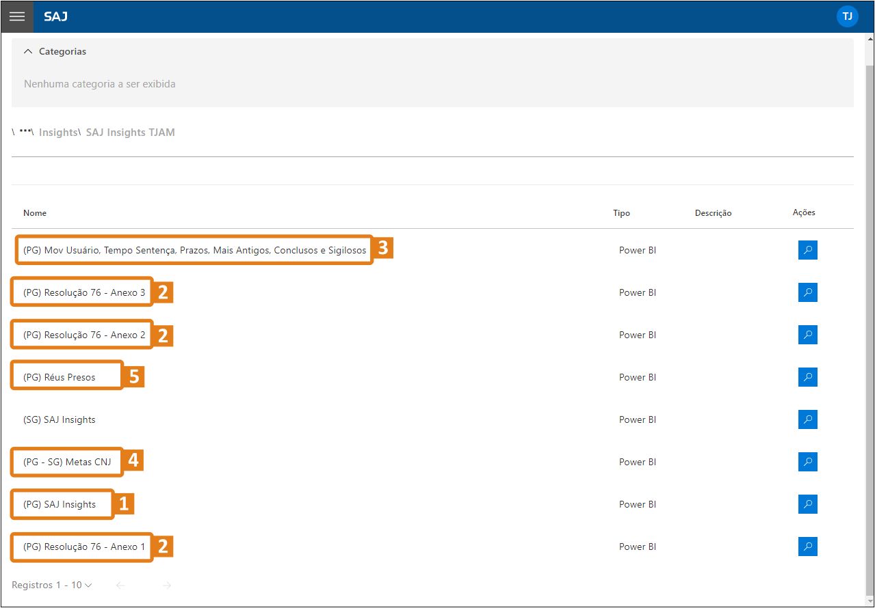
Task: Open the hamburger navigation menu
Action: pyautogui.click(x=17, y=16)
